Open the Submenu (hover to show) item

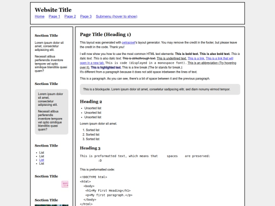click(x=117, y=16)
